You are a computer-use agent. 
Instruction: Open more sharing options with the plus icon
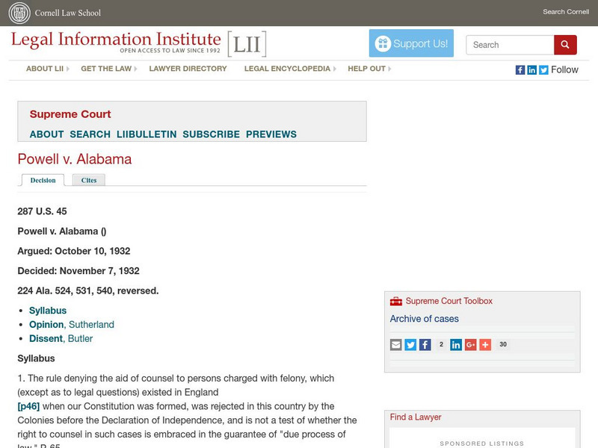[x=484, y=344]
